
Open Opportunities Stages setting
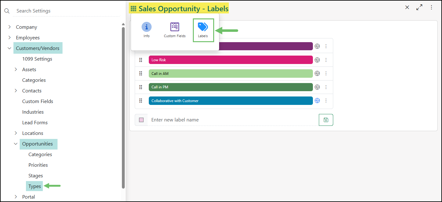coord(36,176)
